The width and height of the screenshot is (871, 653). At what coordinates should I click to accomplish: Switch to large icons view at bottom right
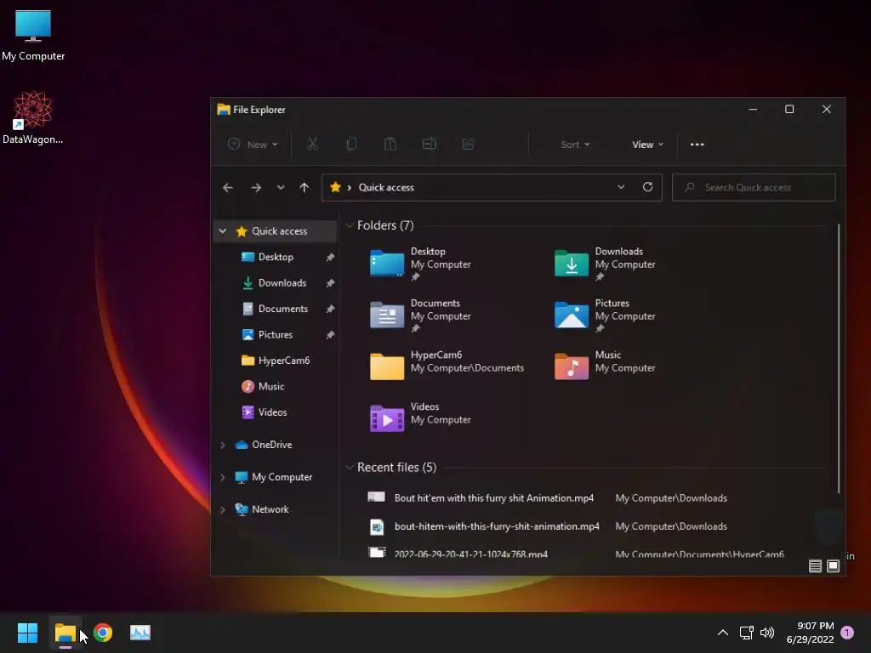(x=834, y=565)
